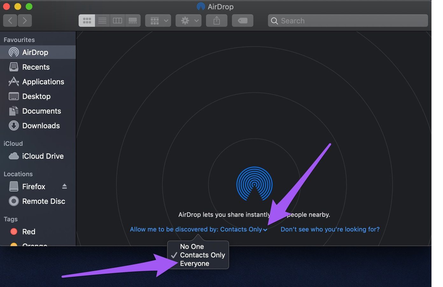Click the Share toolbar button
This screenshot has width=443, height=287.
[x=217, y=21]
